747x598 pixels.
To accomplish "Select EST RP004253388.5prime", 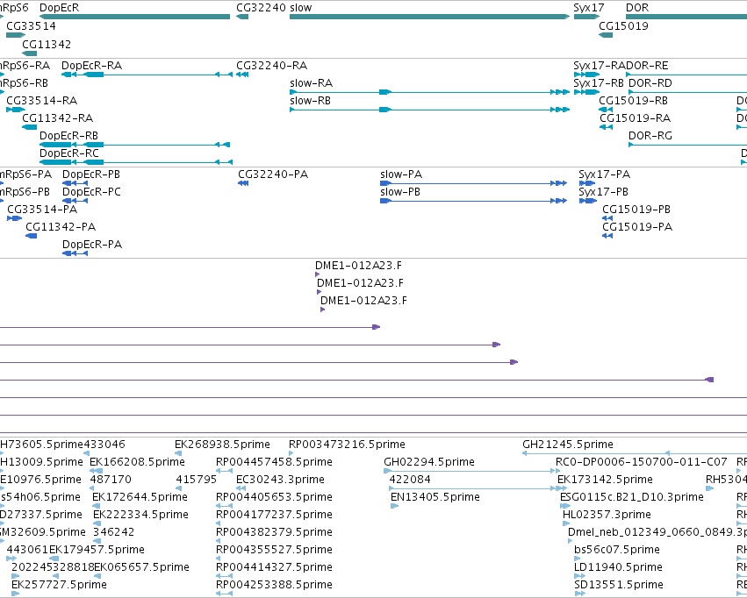I will click(x=224, y=594).
